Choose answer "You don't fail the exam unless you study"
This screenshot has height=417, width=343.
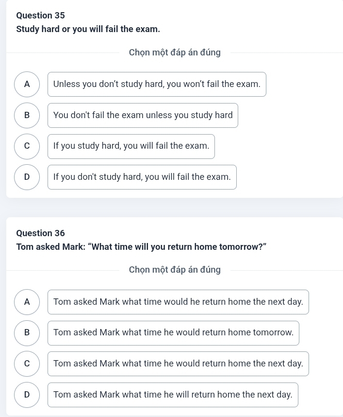click(143, 115)
